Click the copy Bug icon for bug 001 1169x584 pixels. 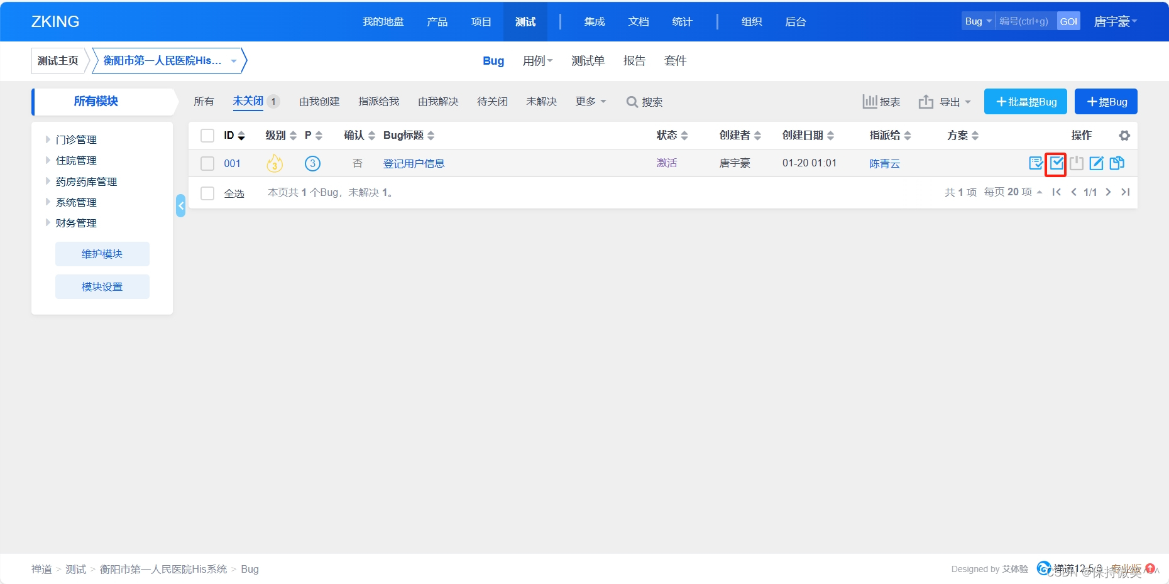pos(1117,163)
